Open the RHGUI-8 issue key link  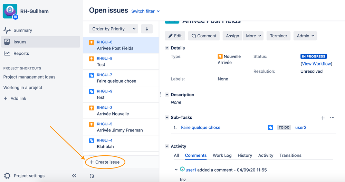(x=105, y=58)
